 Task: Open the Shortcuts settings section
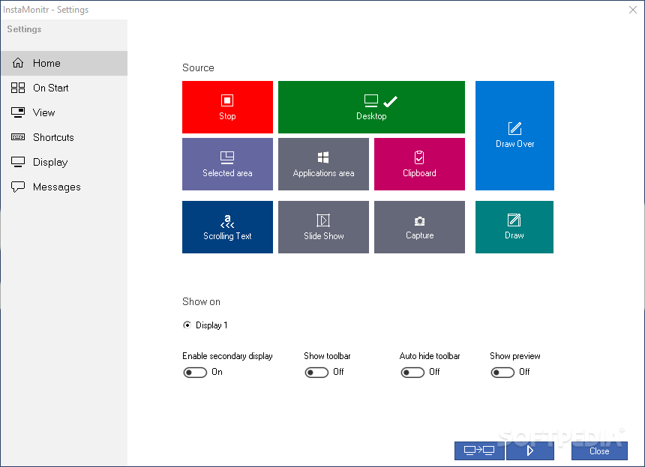64,137
